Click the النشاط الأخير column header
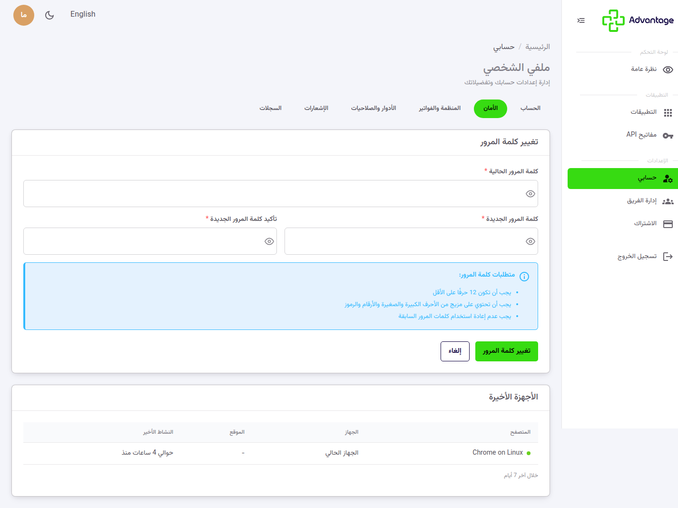678x508 pixels. 158,432
